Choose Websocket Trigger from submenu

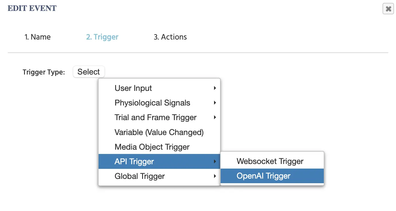coord(270,161)
